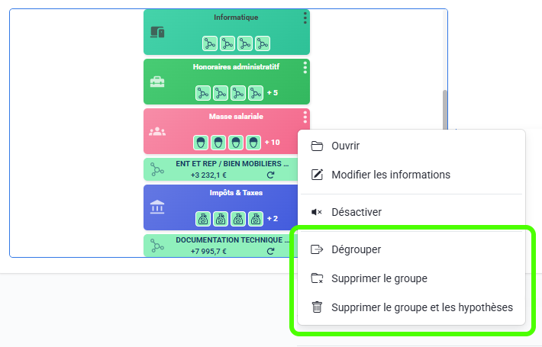
Task: Refresh the ENT ET REP hypothesis
Action: [x=270, y=175]
